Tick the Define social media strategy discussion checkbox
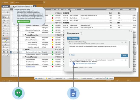 click(68, 42)
